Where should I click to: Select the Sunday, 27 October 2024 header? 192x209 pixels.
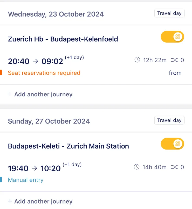point(49,121)
